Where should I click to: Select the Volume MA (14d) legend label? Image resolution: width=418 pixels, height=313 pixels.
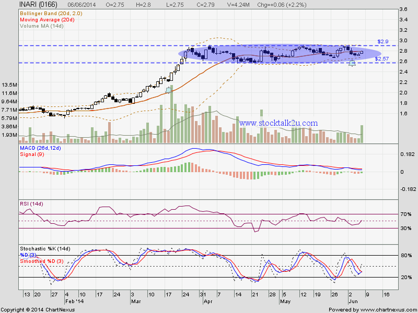42,26
